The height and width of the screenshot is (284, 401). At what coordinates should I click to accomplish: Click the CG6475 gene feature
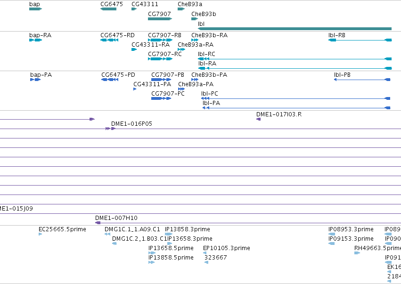pos(108,9)
